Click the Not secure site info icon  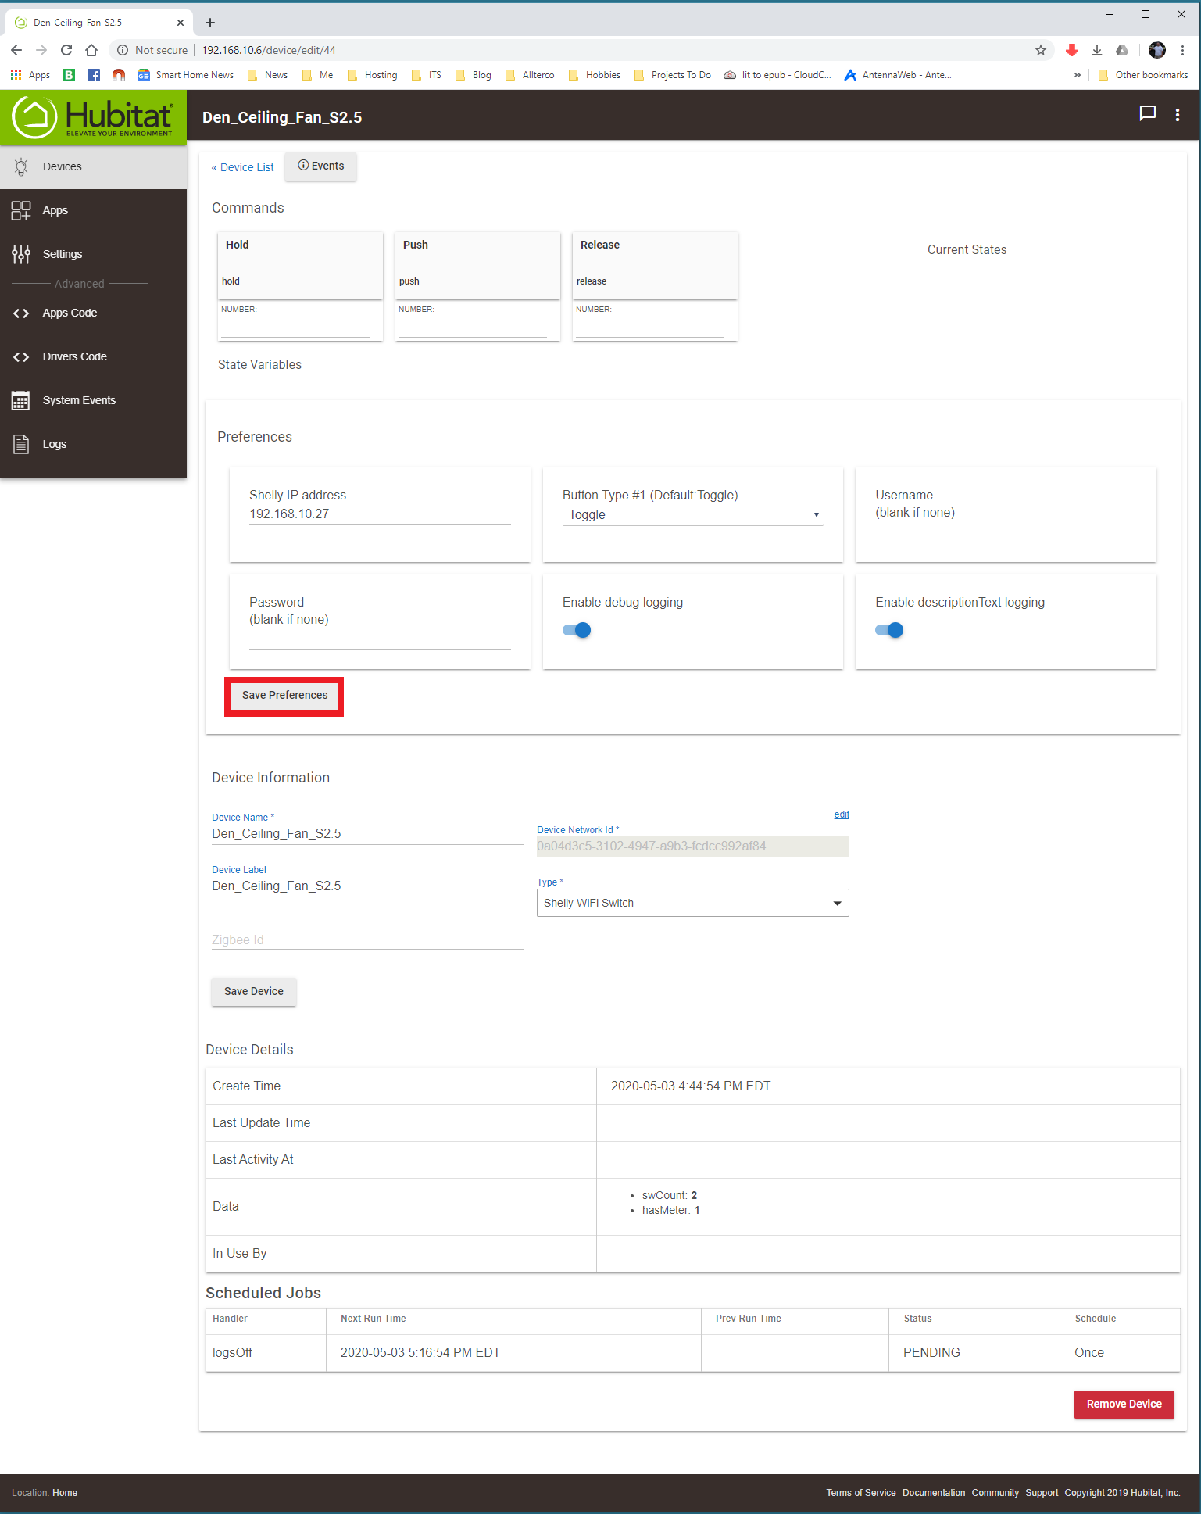point(123,50)
